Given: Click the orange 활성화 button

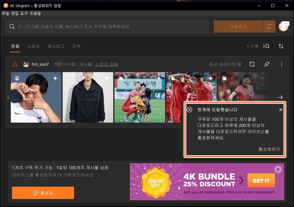Looking at the screenshot, I should pyautogui.click(x=43, y=193).
